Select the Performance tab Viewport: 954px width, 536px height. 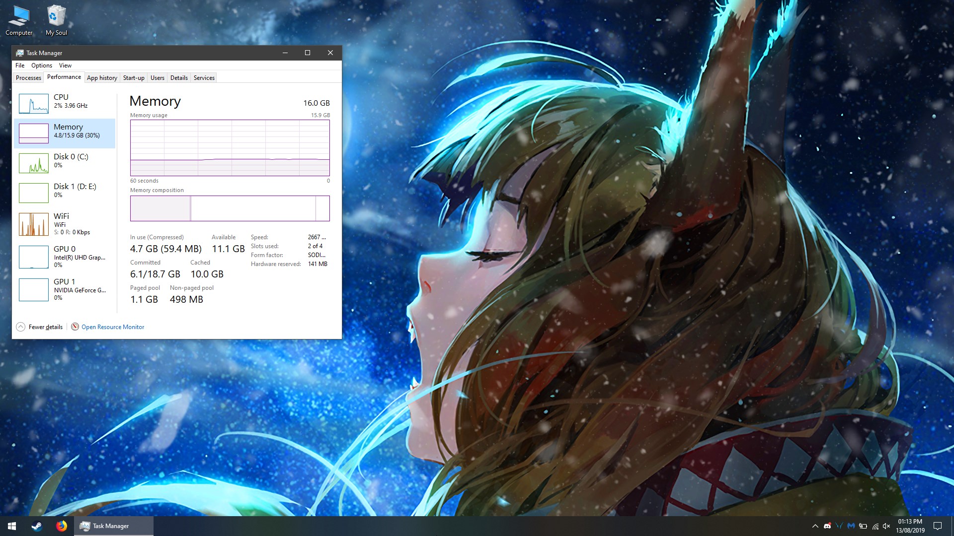[x=64, y=77]
